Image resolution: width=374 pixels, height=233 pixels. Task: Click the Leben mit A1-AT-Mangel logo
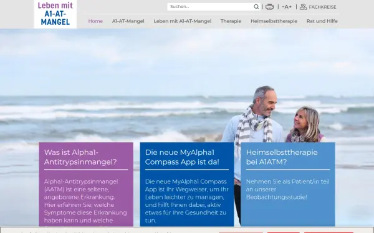point(55,14)
